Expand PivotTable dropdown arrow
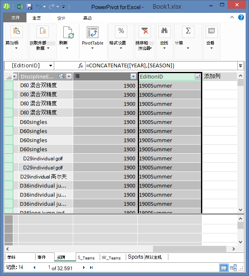The height and width of the screenshot is (276, 249). tap(92, 48)
